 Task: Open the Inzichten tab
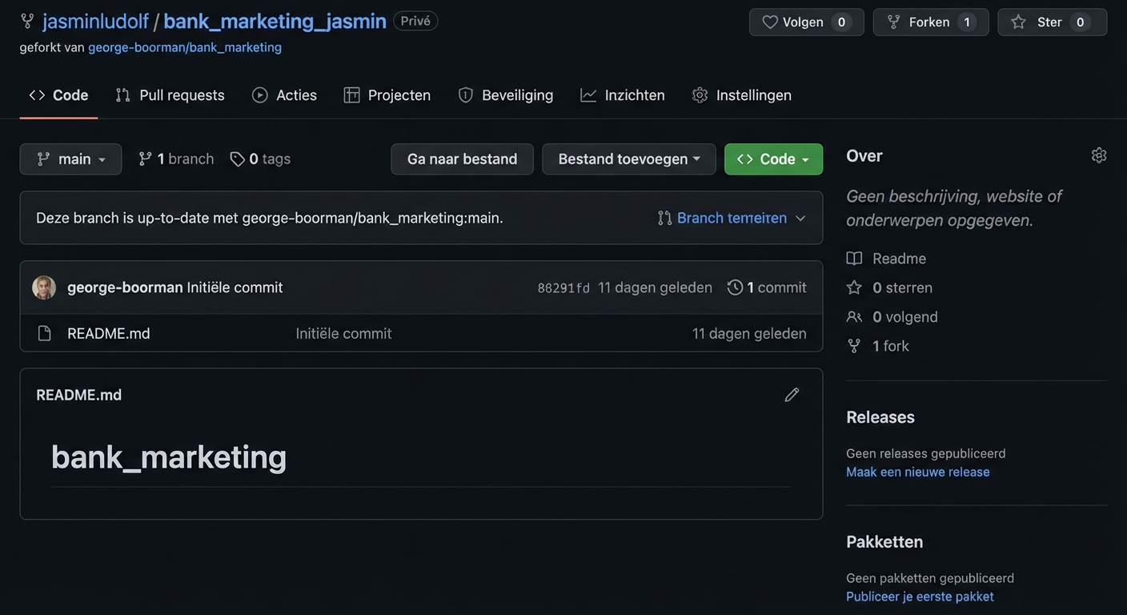[634, 93]
